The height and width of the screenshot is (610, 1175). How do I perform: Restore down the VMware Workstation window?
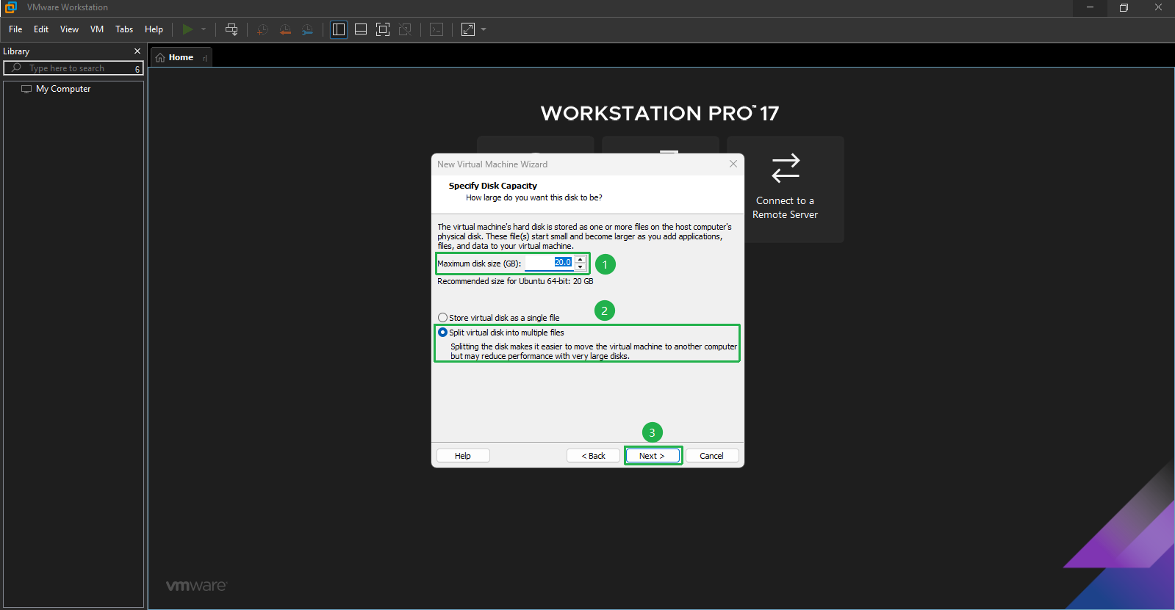click(x=1124, y=7)
